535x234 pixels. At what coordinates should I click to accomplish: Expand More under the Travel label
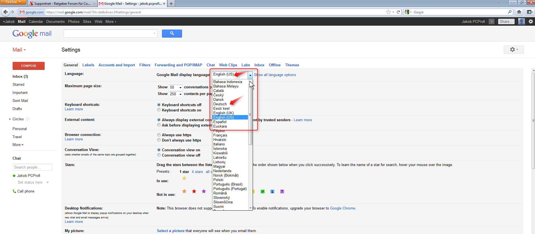pos(18,145)
